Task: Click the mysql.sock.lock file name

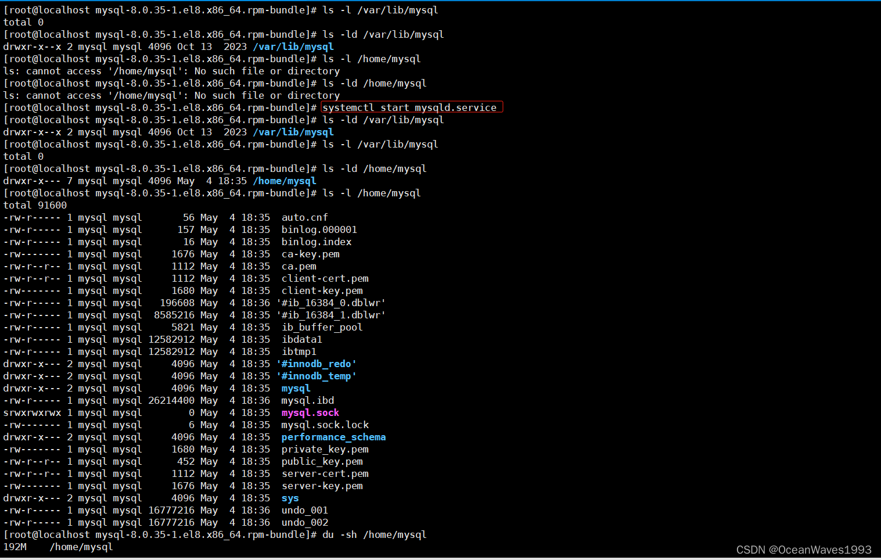Action: [x=325, y=425]
